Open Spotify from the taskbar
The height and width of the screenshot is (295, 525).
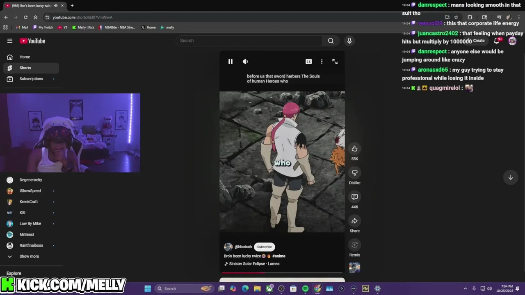[x=305, y=288]
